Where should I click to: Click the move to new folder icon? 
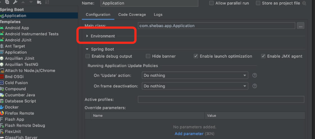tap(39, 2)
